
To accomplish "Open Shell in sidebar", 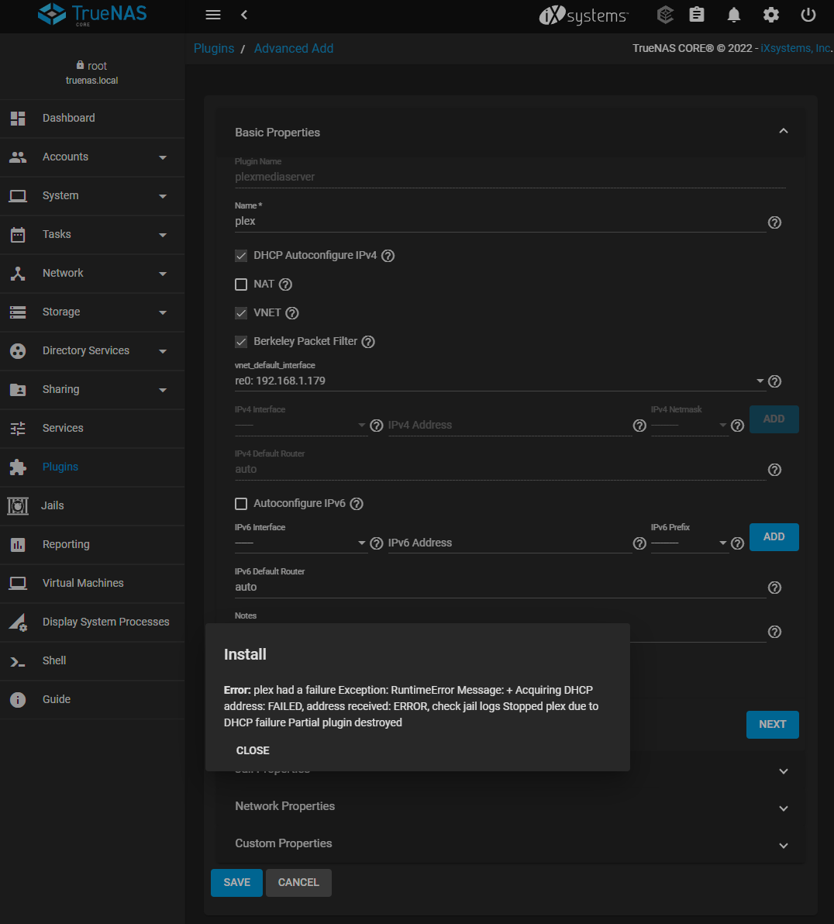I will 92,660.
